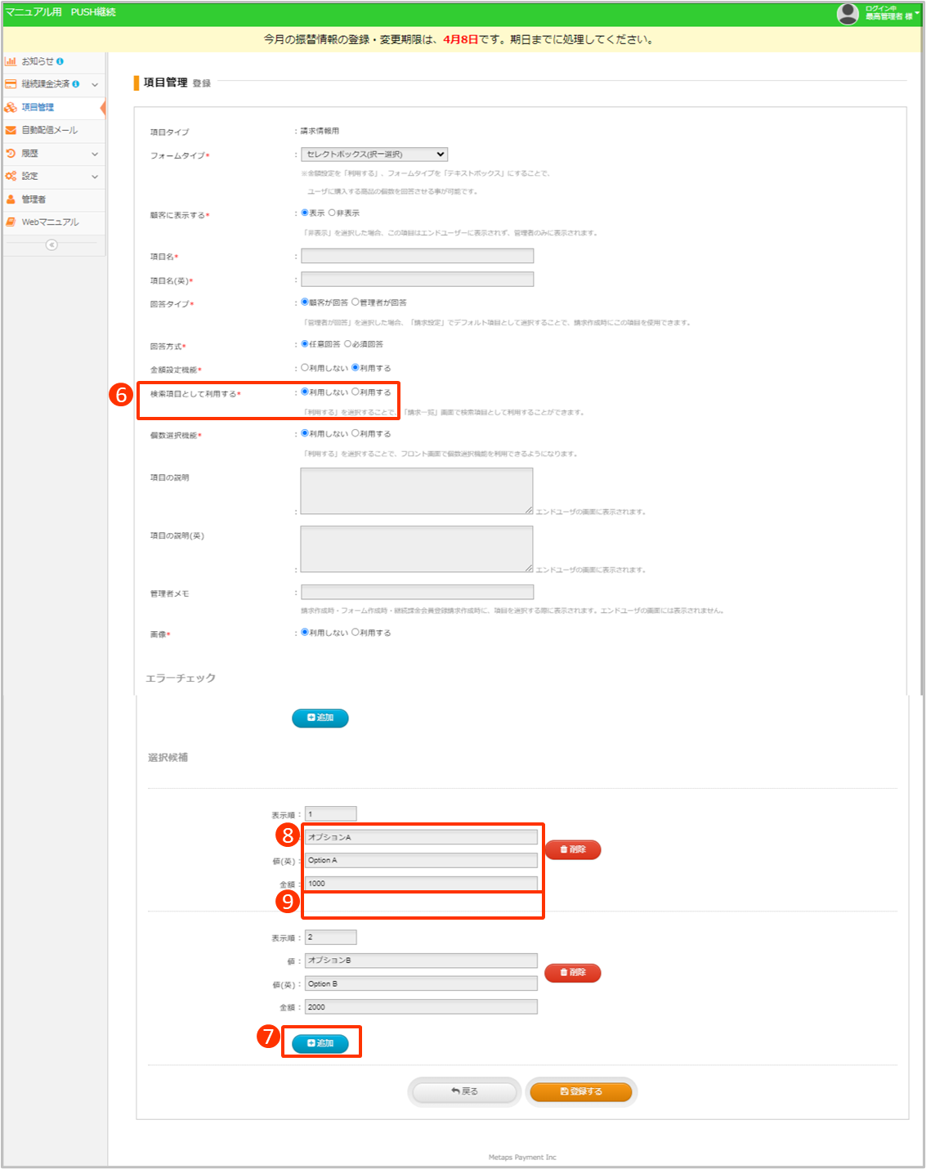
Task: Select 利用する for 検索項目として利用する
Action: click(356, 392)
